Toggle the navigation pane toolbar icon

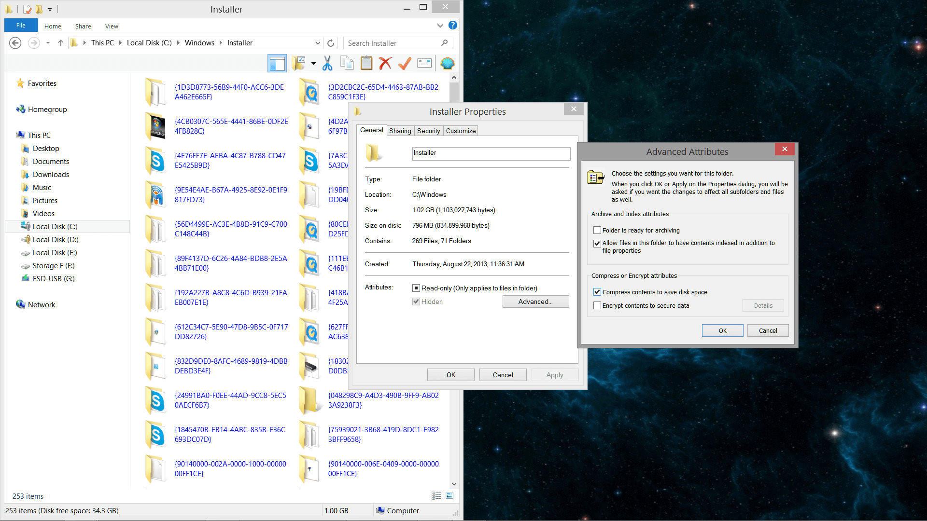point(277,63)
